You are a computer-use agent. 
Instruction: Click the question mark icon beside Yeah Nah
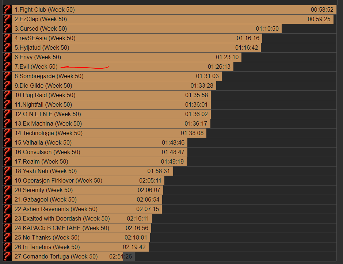[7, 171]
